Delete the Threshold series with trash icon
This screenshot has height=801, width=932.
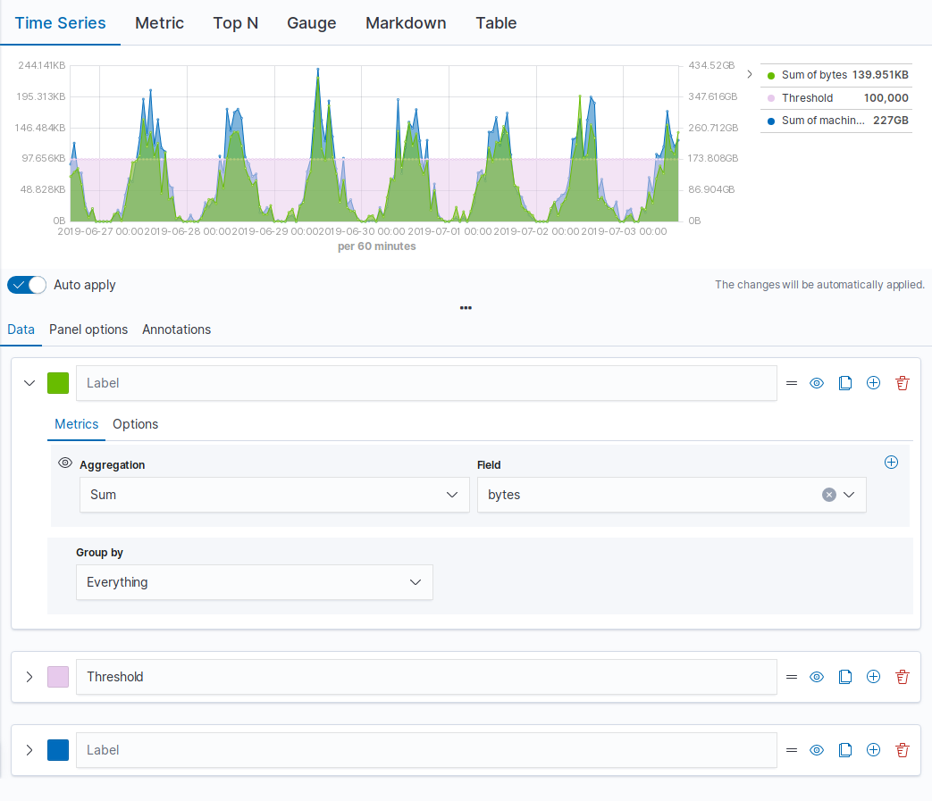point(902,677)
